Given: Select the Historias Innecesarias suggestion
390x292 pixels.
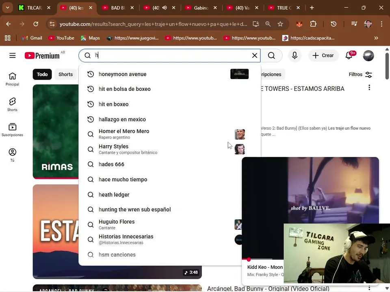Looking at the screenshot, I should 160,239.
